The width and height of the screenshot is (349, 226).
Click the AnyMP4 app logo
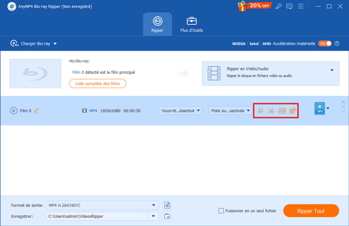click(x=12, y=6)
